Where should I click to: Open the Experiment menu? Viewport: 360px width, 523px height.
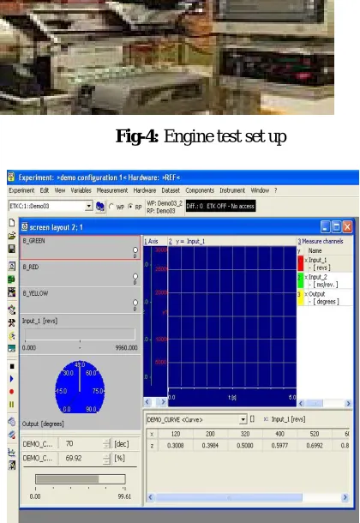tap(21, 190)
